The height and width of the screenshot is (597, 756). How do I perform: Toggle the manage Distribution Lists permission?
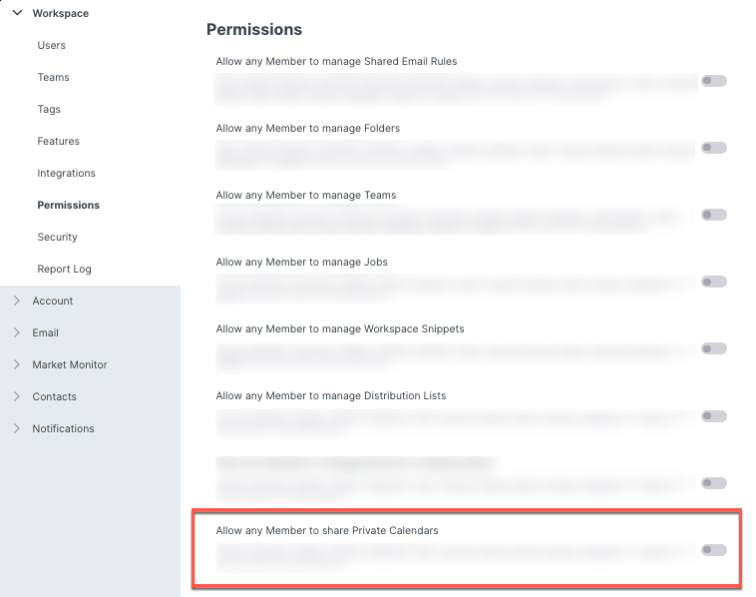tap(713, 415)
